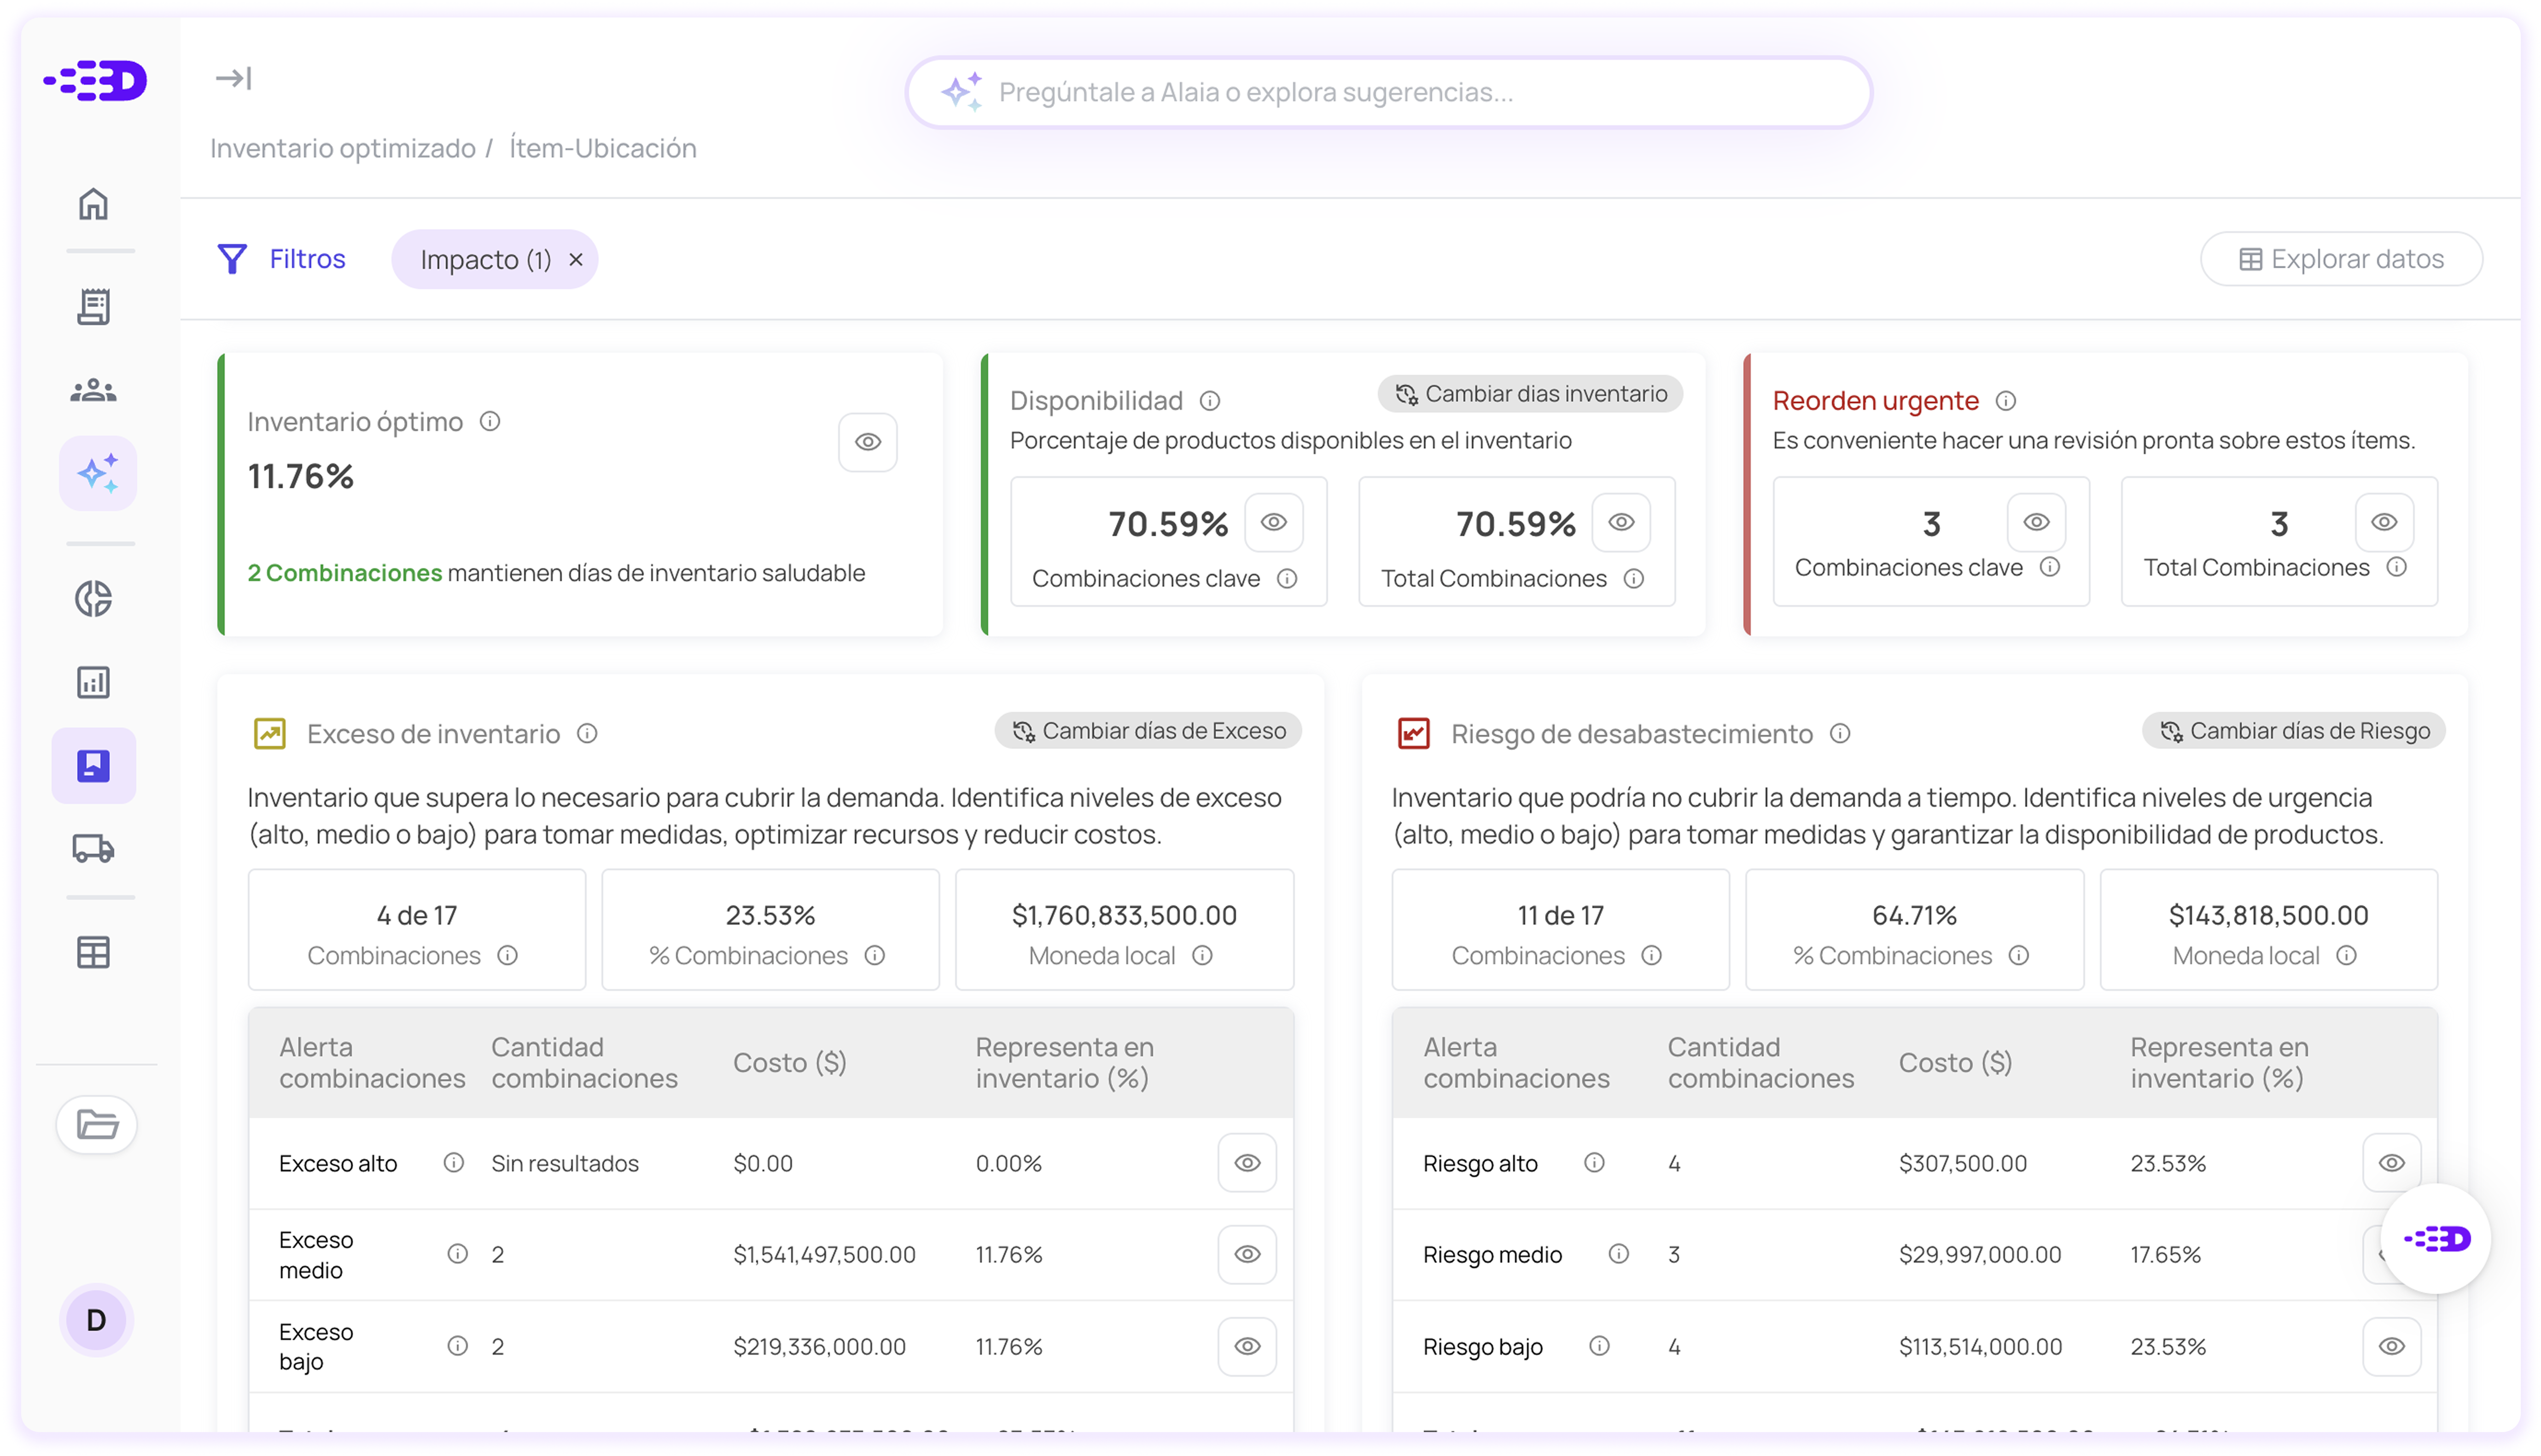Open the home icon in sidebar

click(x=93, y=204)
